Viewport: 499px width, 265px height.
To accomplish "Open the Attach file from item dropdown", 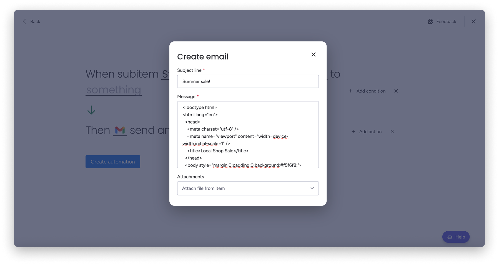I will pos(248,188).
